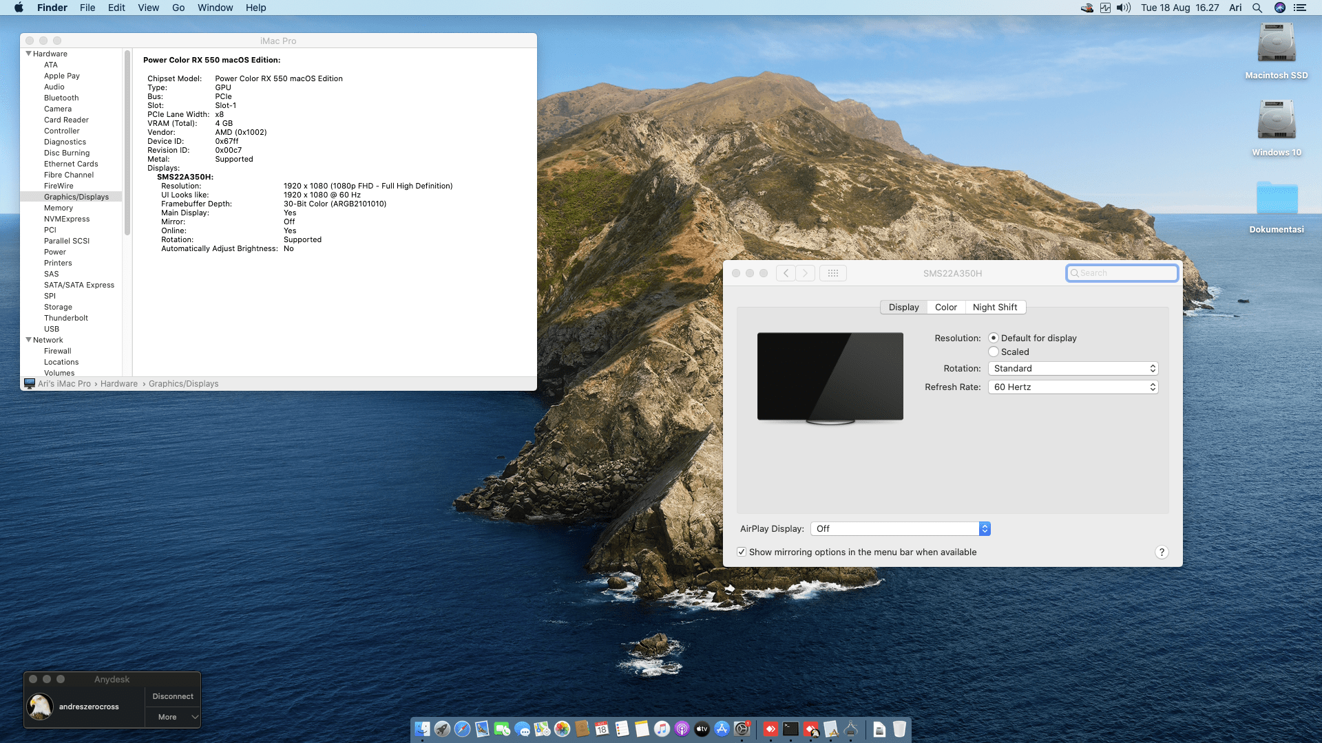
Task: Click the Show All grid button
Action: point(832,273)
